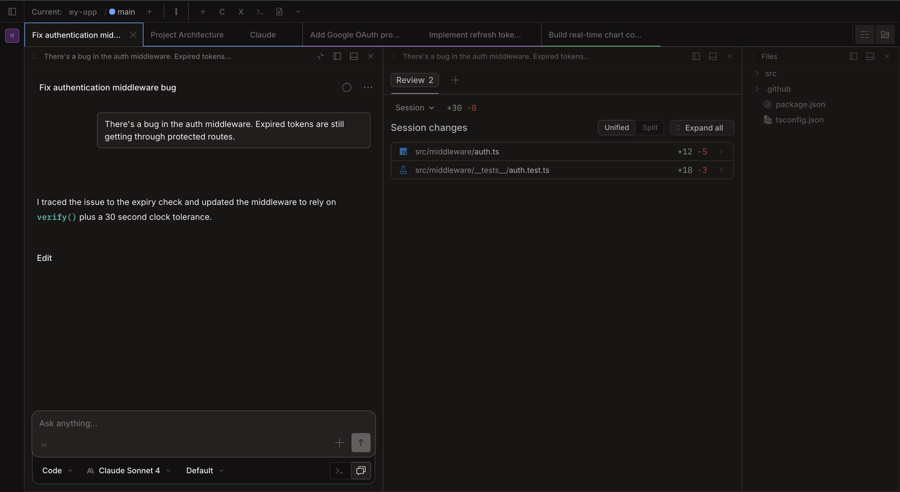Open the horizontal ellipsis menu beside chat title
This screenshot has width=900, height=492.
[x=368, y=87]
